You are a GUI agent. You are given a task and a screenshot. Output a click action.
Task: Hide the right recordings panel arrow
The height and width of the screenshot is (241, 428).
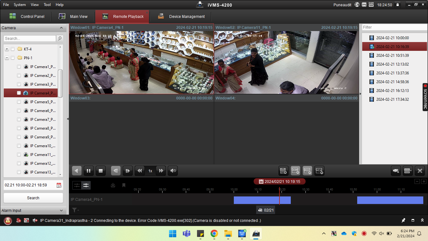point(360,94)
